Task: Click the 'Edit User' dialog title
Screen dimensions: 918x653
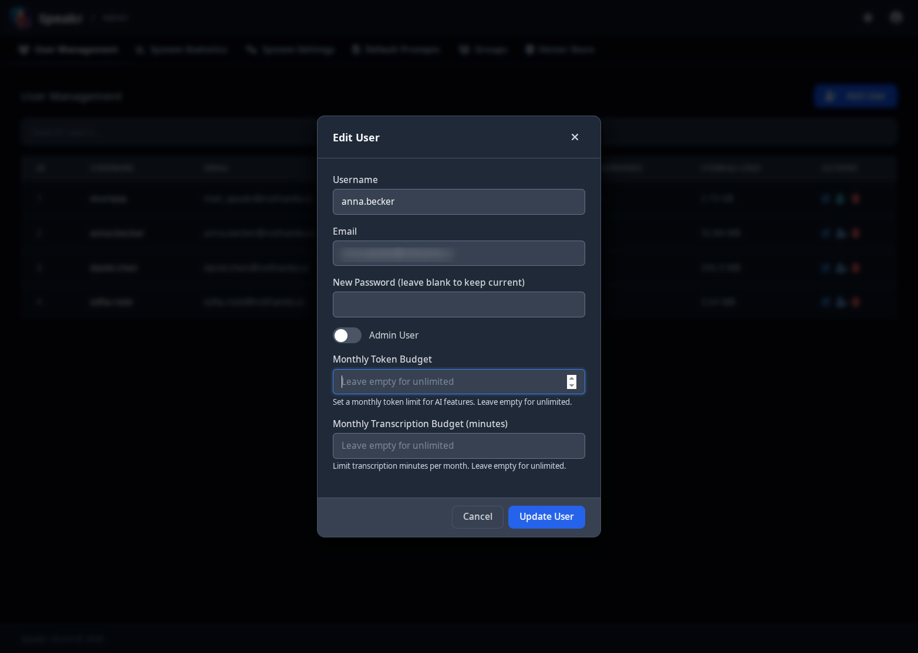Action: pos(356,137)
